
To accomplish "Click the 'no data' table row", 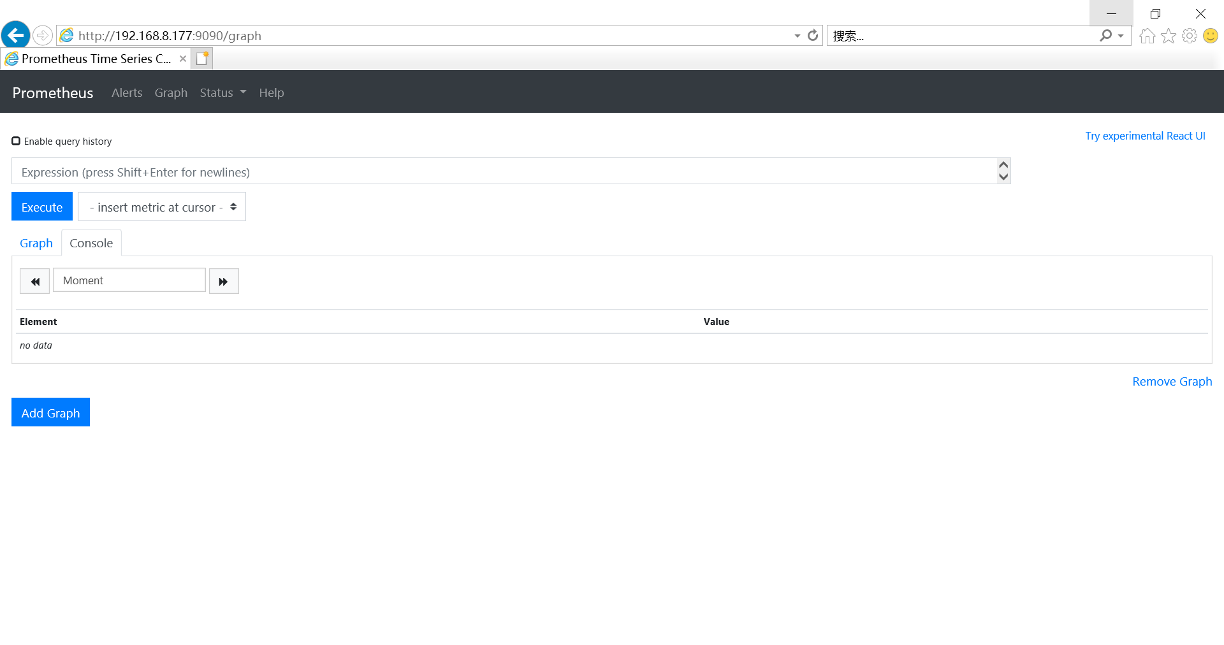I will (612, 345).
